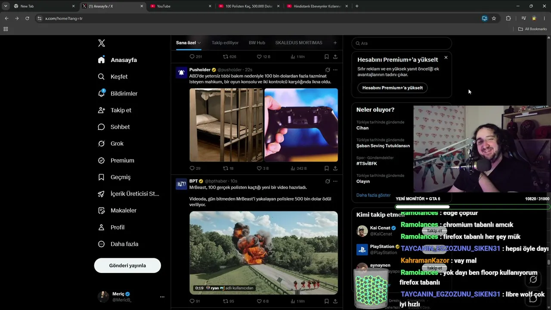Switch to the New Tab browser tab

pyautogui.click(x=44, y=6)
